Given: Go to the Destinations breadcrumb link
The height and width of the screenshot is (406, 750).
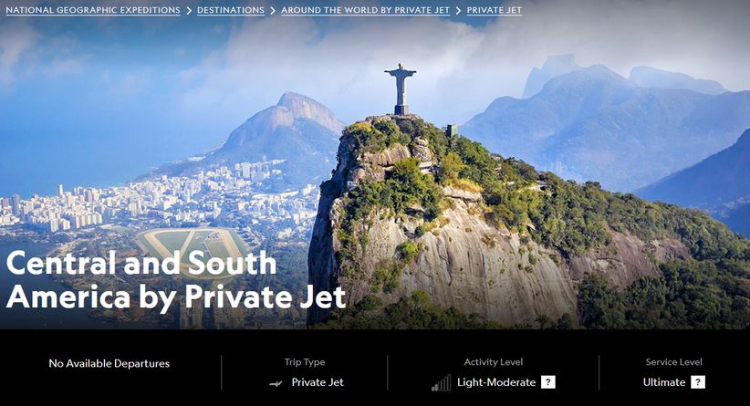Looking at the screenshot, I should point(231,10).
